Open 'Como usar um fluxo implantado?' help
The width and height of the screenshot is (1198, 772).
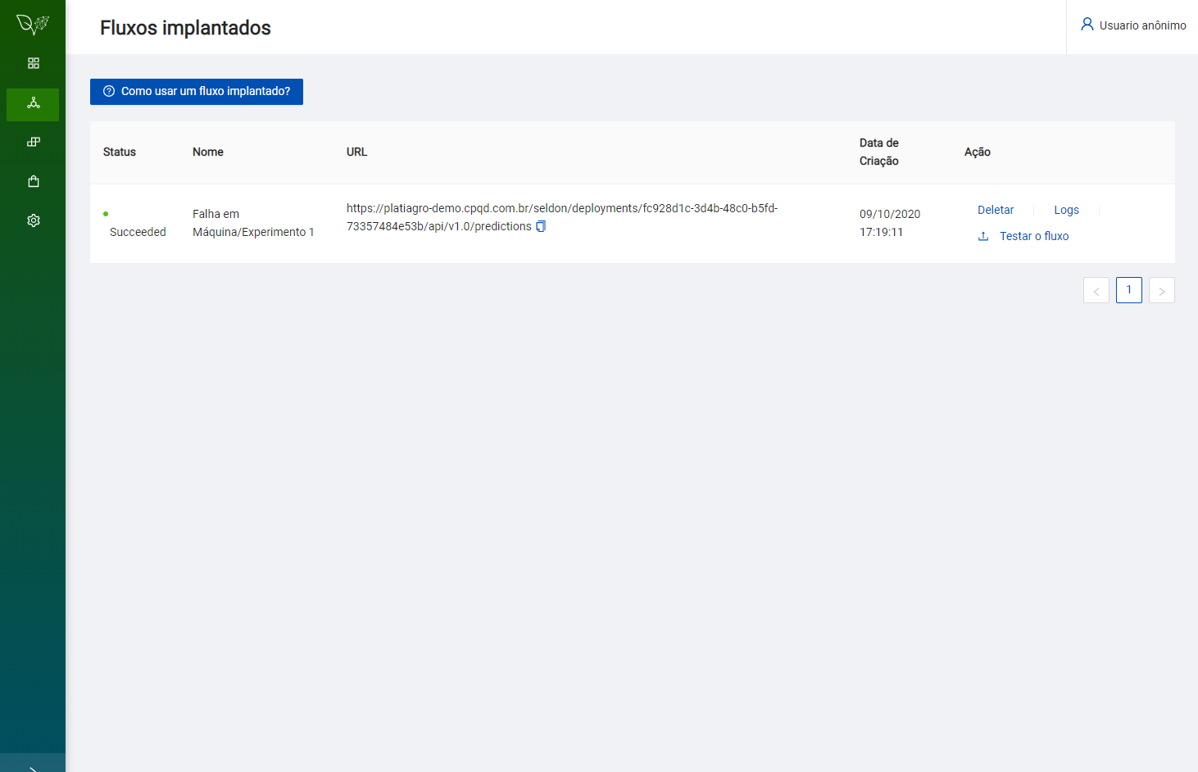(197, 92)
